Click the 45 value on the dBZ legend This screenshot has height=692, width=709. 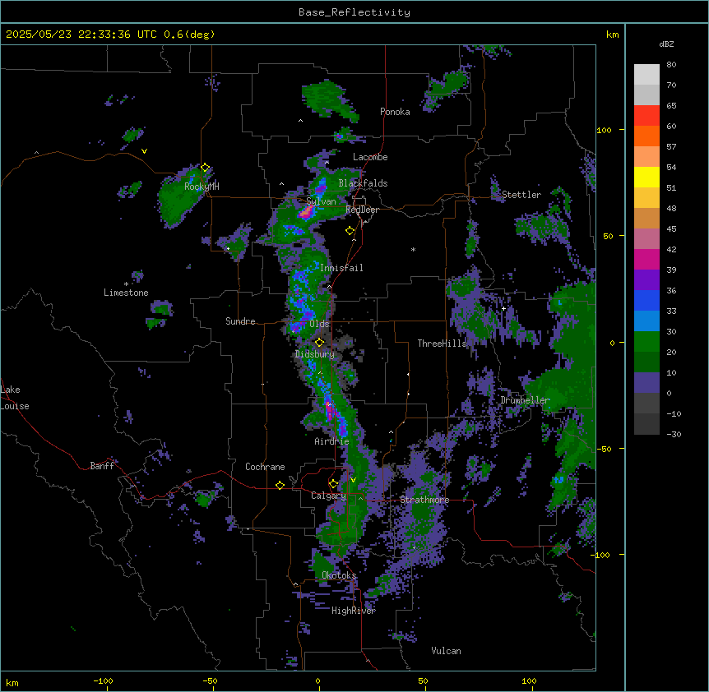pyautogui.click(x=671, y=229)
